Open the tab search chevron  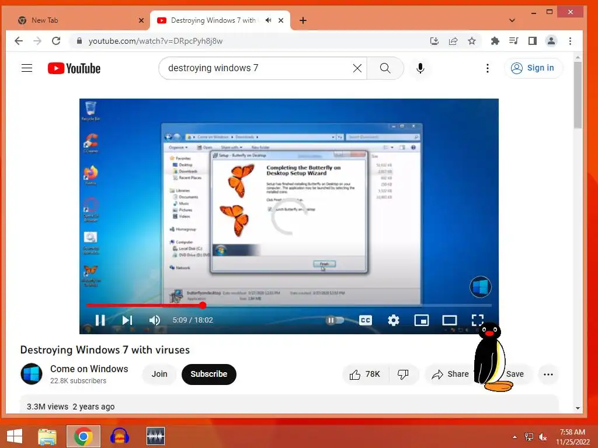tap(512, 20)
